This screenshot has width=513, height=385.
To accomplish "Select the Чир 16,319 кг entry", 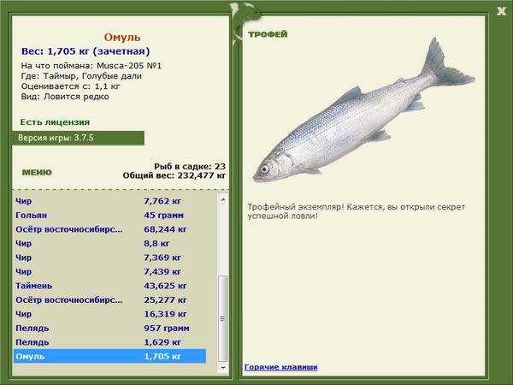I will (110, 314).
